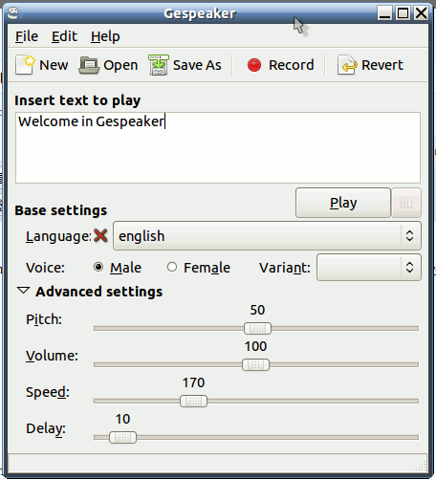
Task: Select the Female voice radio button
Action: [x=172, y=267]
